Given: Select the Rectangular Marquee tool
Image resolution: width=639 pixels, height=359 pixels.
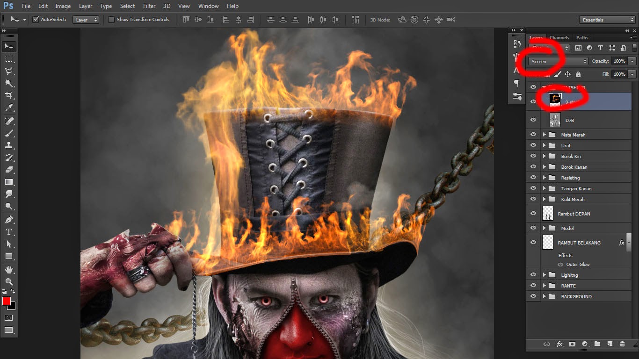Looking at the screenshot, I should [9, 59].
